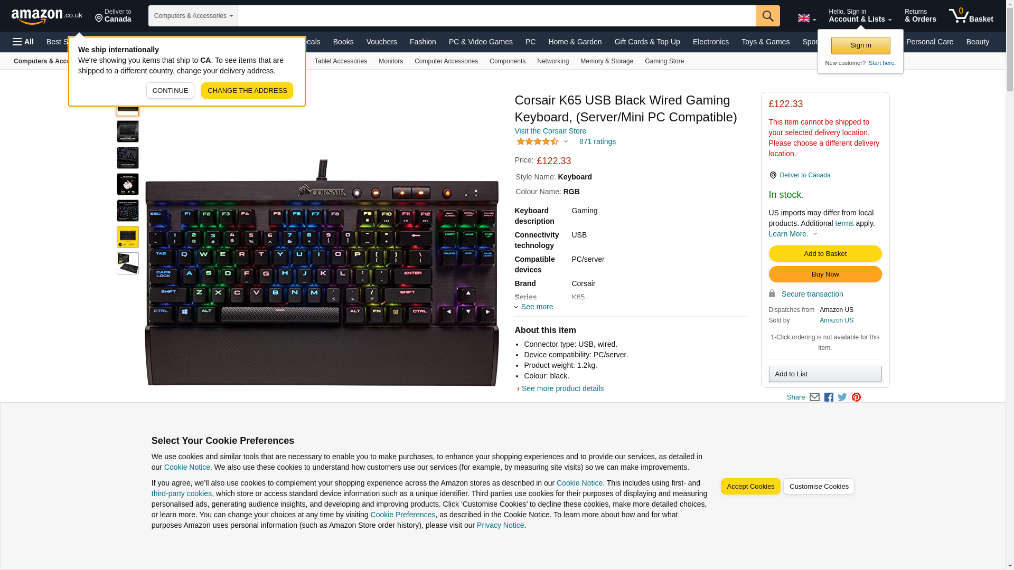1014x570 pixels.
Task: Share product via Pinterest icon
Action: coord(856,397)
